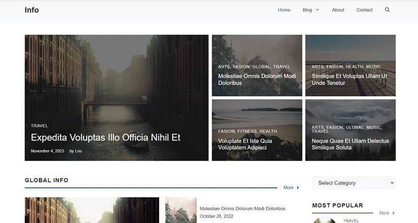The width and height of the screenshot is (418, 223).
Task: Click FASION, FITNESS, HEALTH categories
Action: pyautogui.click(x=248, y=131)
